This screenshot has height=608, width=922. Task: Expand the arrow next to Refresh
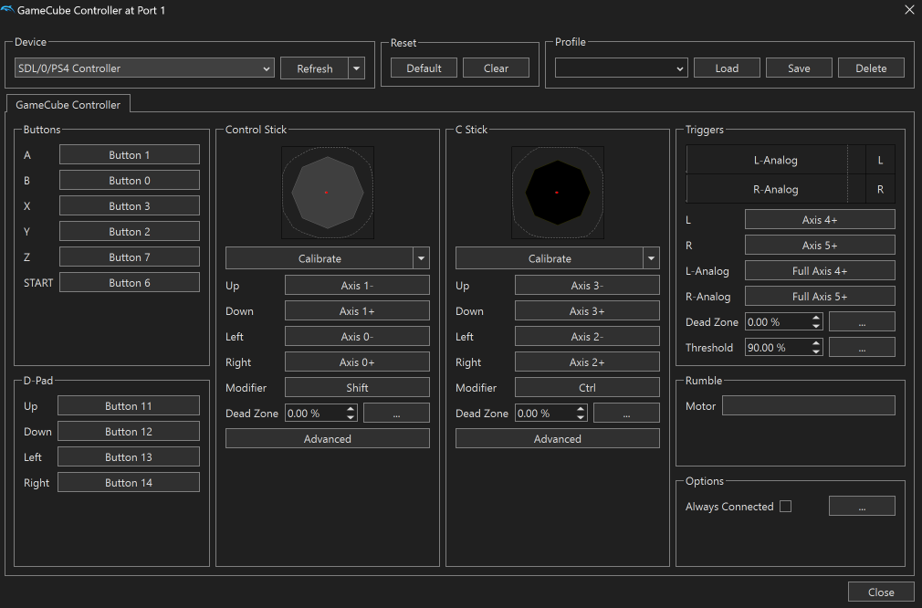pos(356,68)
